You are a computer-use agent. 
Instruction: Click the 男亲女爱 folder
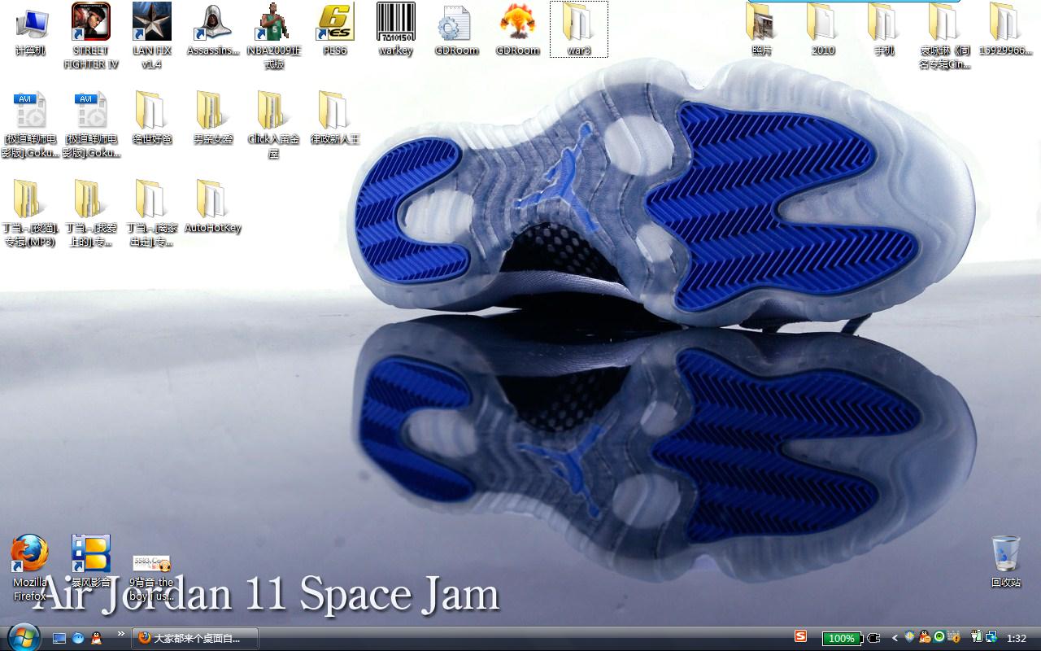click(212, 119)
